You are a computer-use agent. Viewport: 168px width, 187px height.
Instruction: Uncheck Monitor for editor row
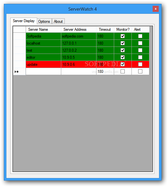tap(122, 57)
